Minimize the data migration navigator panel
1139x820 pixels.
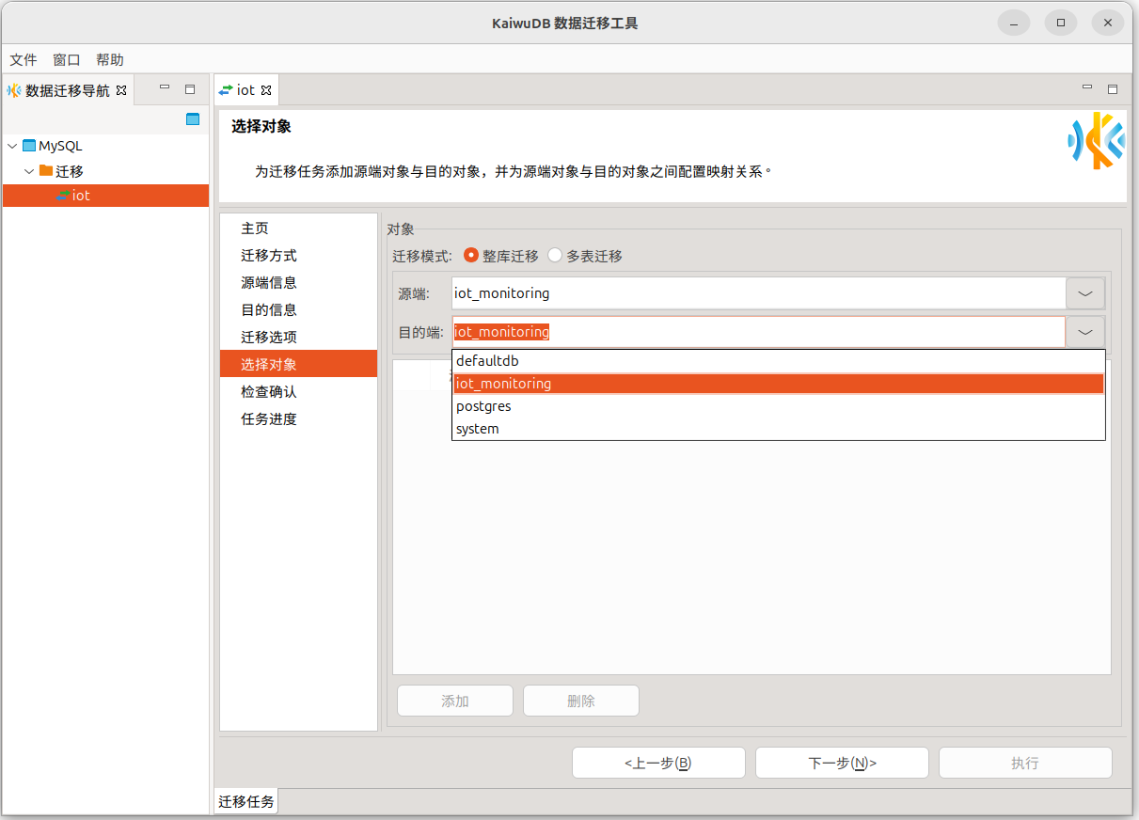(165, 88)
